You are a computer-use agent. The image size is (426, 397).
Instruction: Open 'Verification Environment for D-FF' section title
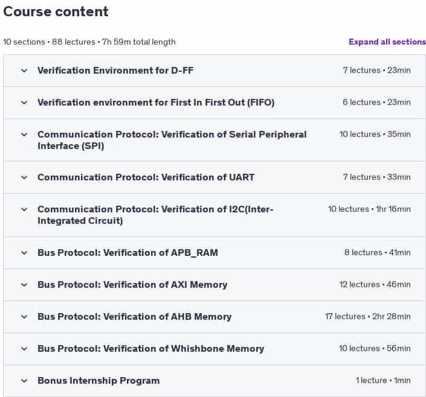click(x=115, y=71)
